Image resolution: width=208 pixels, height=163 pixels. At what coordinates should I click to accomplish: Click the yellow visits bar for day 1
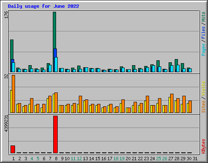11,101
